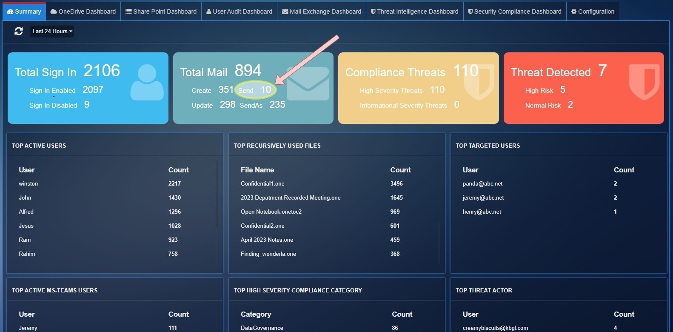
Task: Select user Rahim in Top Active Users
Action: (27, 254)
